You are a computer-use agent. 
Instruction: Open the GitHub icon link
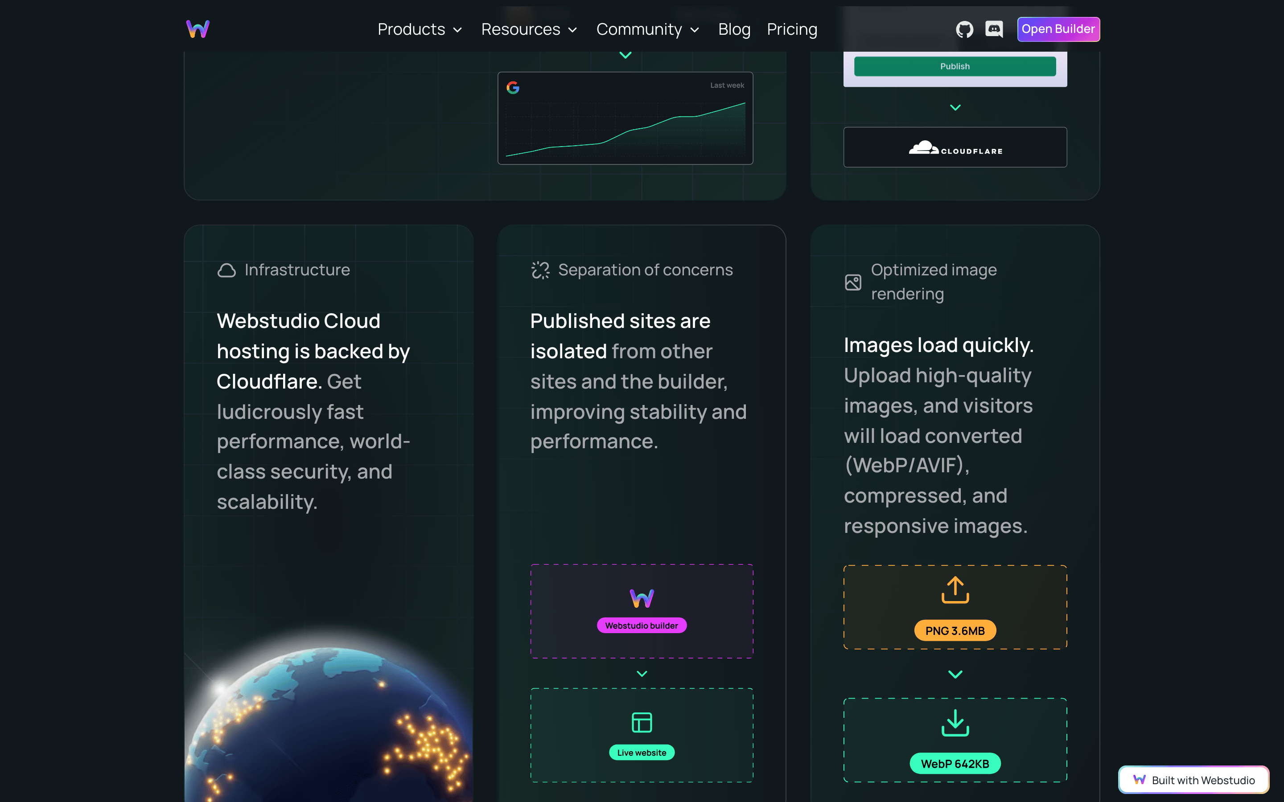click(x=964, y=29)
